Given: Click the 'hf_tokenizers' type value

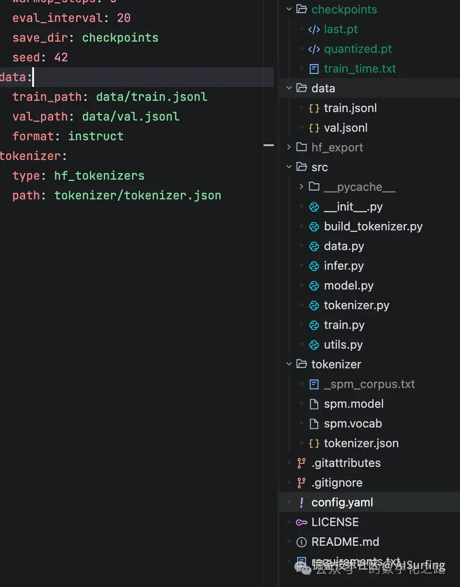Looking at the screenshot, I should tap(99, 176).
